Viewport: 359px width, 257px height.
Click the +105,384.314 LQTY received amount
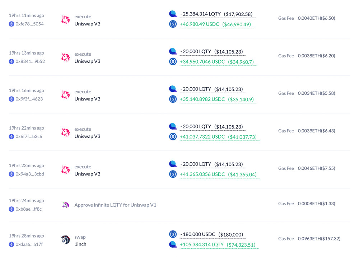coord(202,244)
